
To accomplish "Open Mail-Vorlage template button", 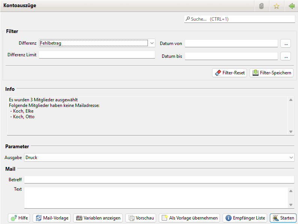I will (x=52, y=218).
